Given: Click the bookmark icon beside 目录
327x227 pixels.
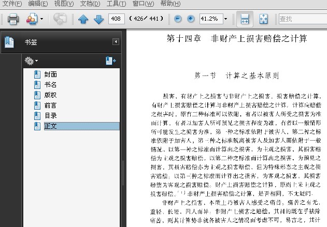Looking at the screenshot, I should (37, 116).
